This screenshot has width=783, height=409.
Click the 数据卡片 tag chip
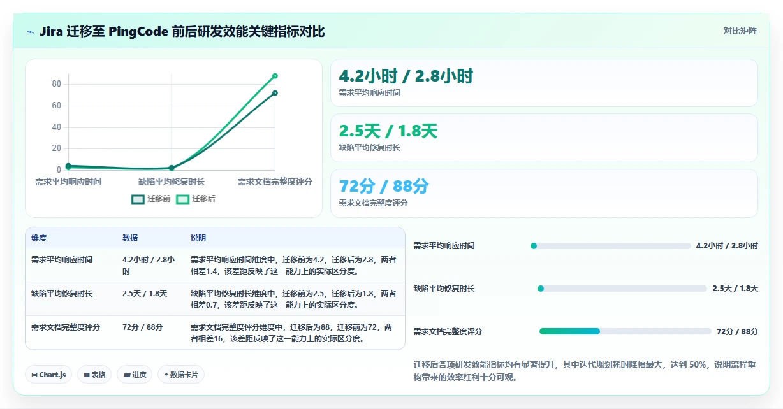click(181, 375)
